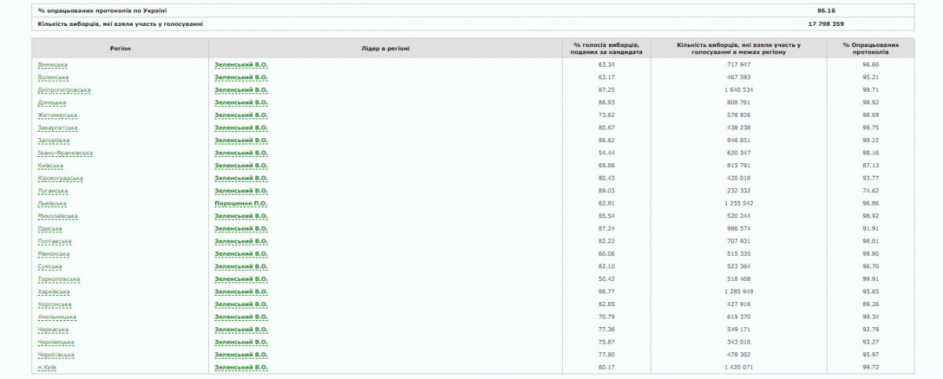
Task: Select the Одеська region link
Action: [x=50, y=228]
